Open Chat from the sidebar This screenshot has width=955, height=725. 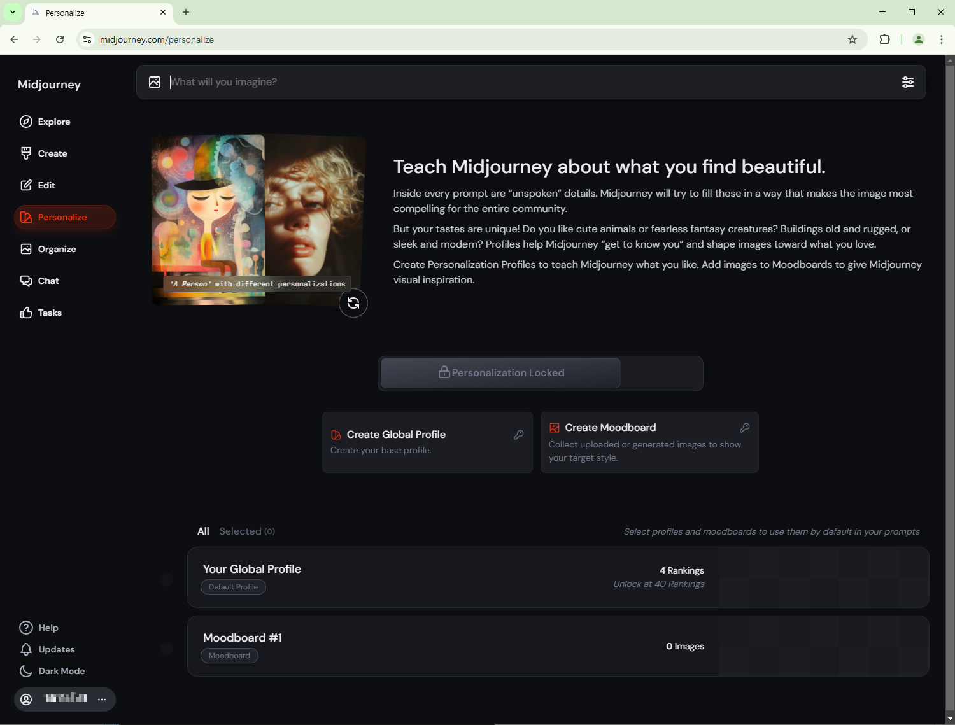[40, 281]
